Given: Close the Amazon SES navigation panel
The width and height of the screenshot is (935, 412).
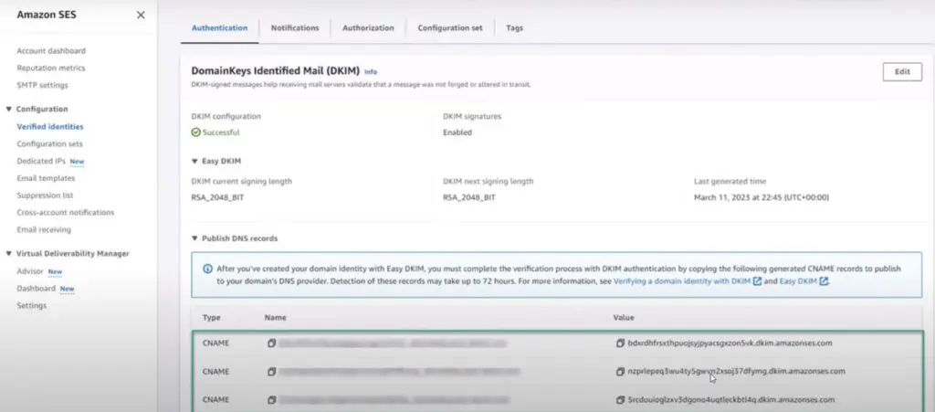Looking at the screenshot, I should (x=140, y=16).
